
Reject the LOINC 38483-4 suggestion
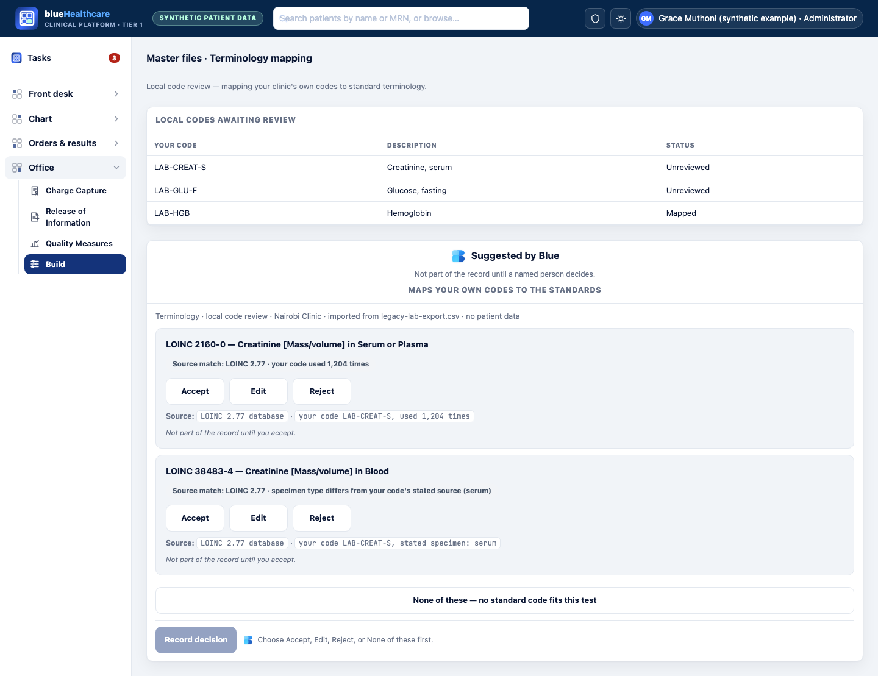click(x=322, y=518)
